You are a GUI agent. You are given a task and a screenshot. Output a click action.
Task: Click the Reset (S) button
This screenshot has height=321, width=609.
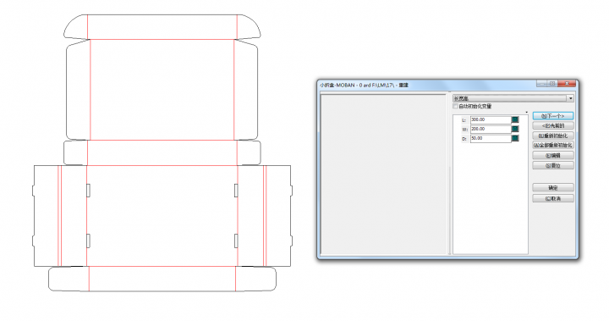tap(553, 165)
